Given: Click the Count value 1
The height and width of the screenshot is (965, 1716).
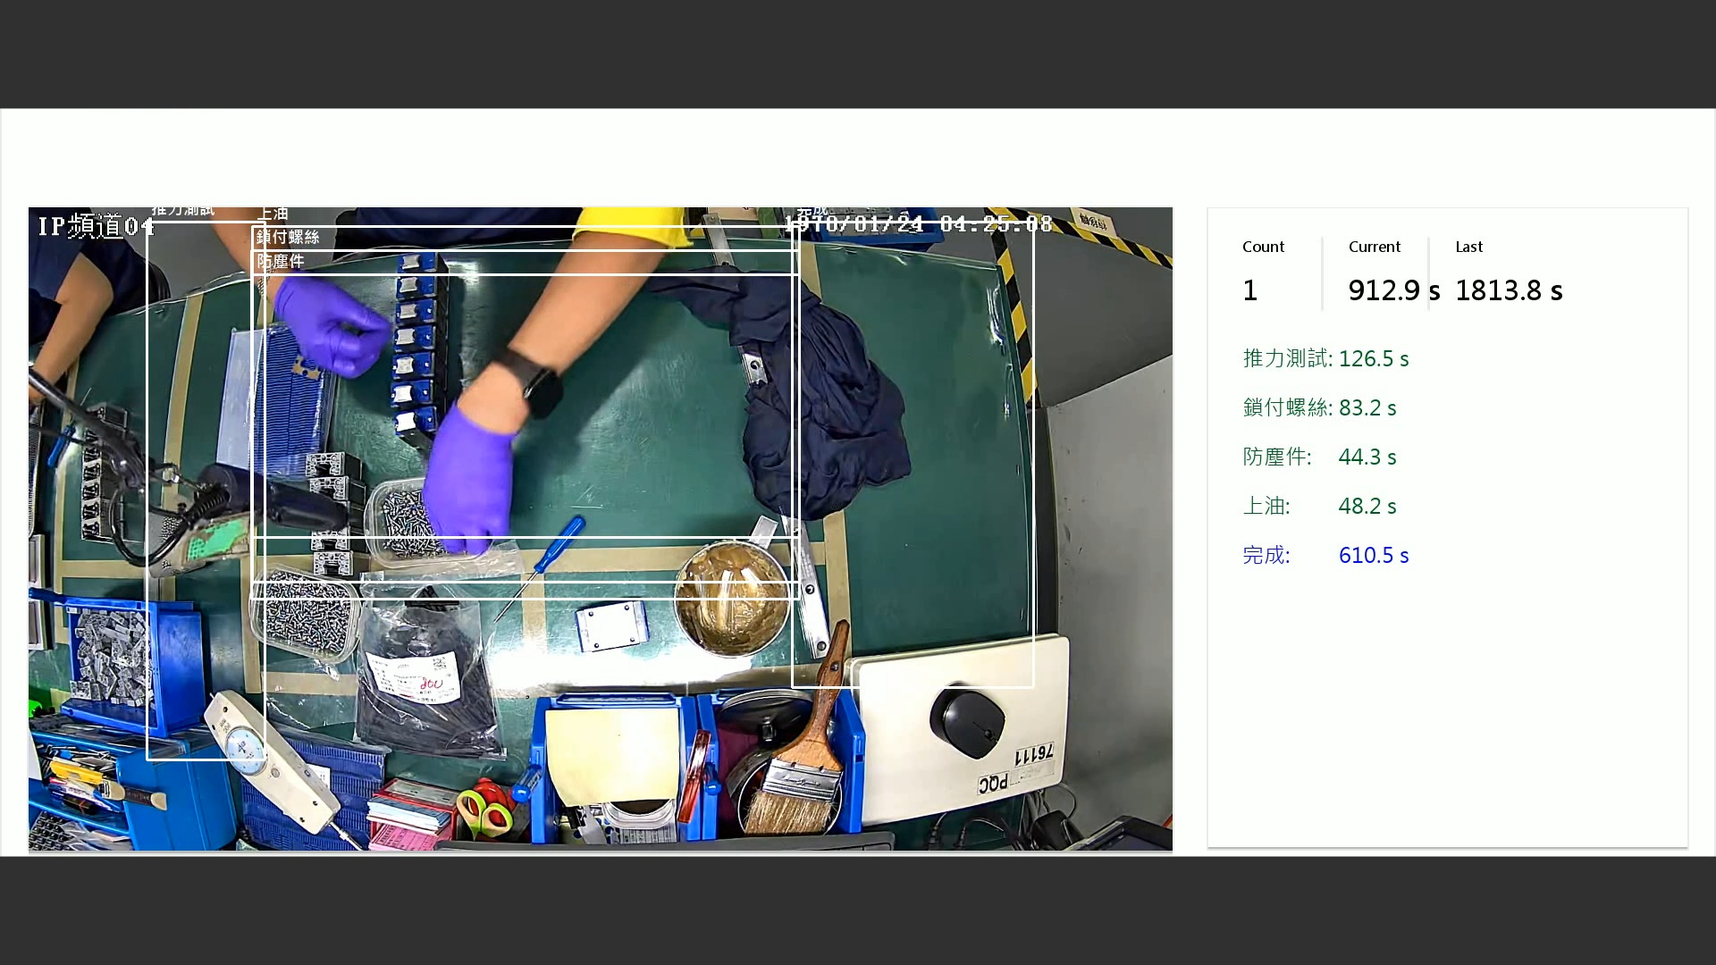Looking at the screenshot, I should pyautogui.click(x=1250, y=290).
